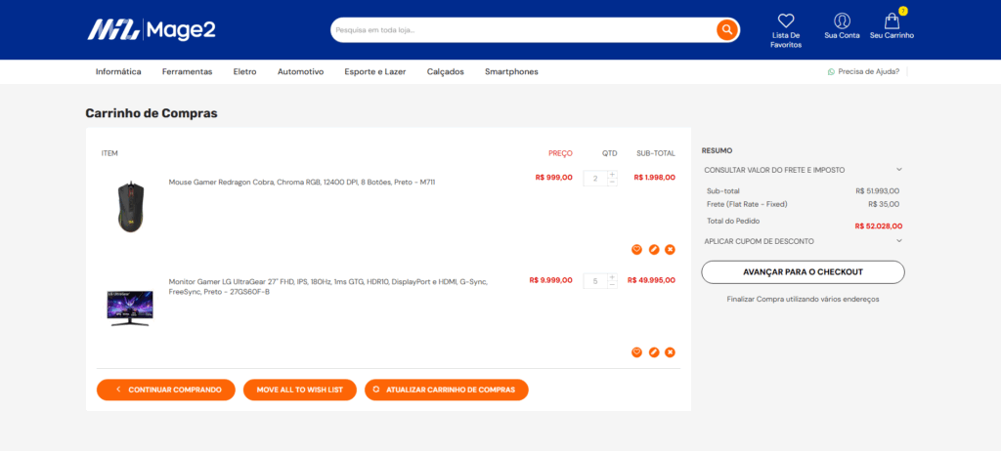
Task: Edit the Redragon Cobra mouse item
Action: click(653, 250)
